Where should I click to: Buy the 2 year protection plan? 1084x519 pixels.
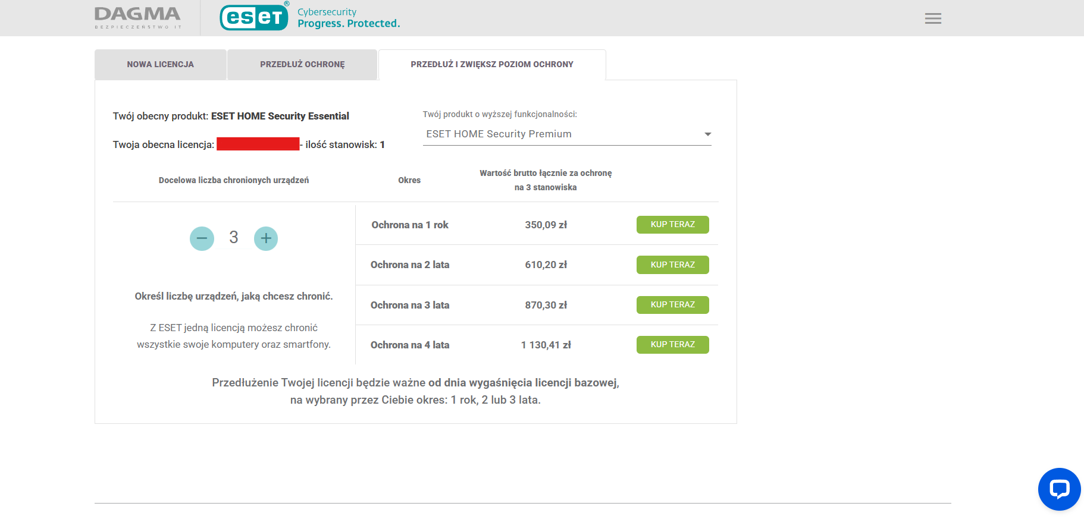[672, 265]
